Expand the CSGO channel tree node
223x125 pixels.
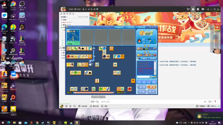point(62,20)
